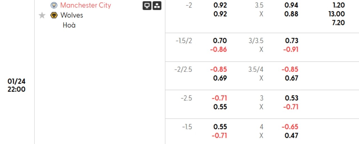Click the Wolves club crest icon
359x144 pixels.
coord(54,15)
